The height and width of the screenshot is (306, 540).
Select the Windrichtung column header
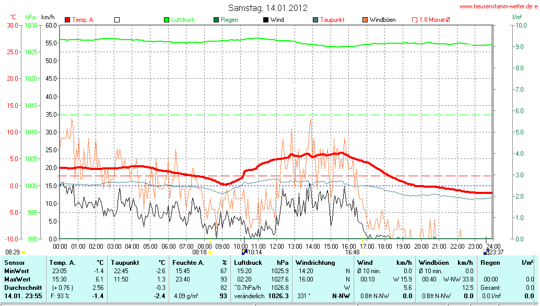point(315,263)
